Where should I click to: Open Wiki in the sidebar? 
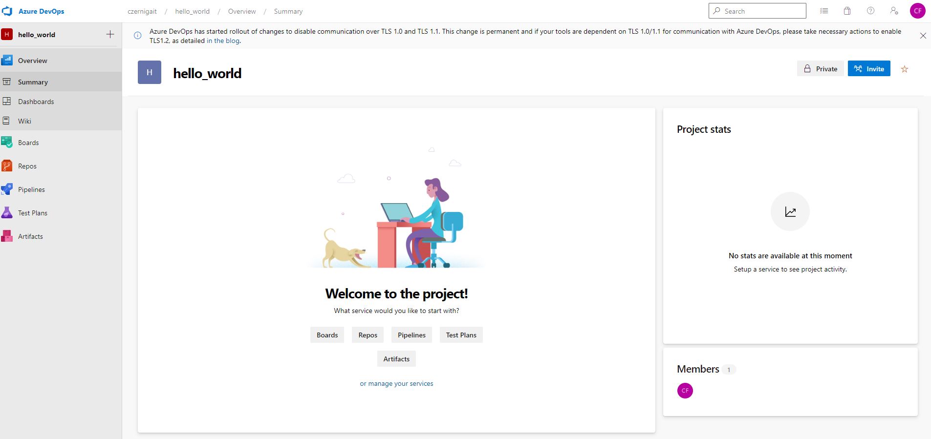coord(61,121)
